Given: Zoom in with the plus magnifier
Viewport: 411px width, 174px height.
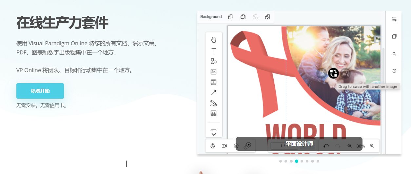Looking at the screenshot, I should click(x=372, y=146).
